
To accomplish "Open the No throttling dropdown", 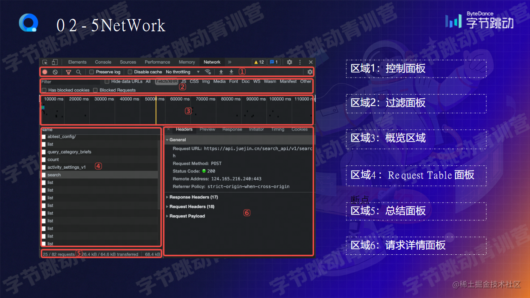I will click(x=183, y=72).
